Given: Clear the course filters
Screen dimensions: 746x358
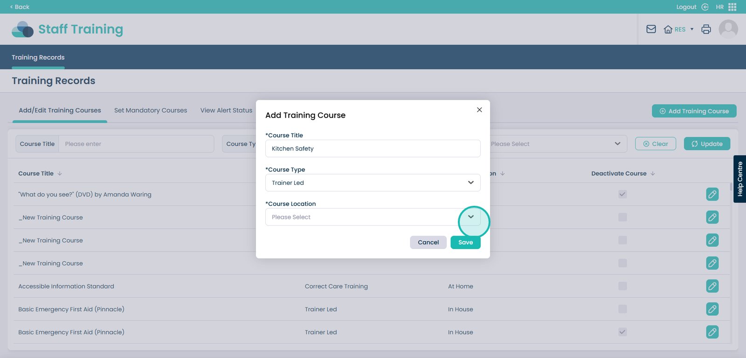Looking at the screenshot, I should point(656,144).
